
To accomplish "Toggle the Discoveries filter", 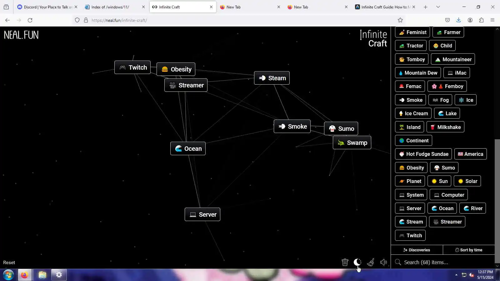I will 417,250.
